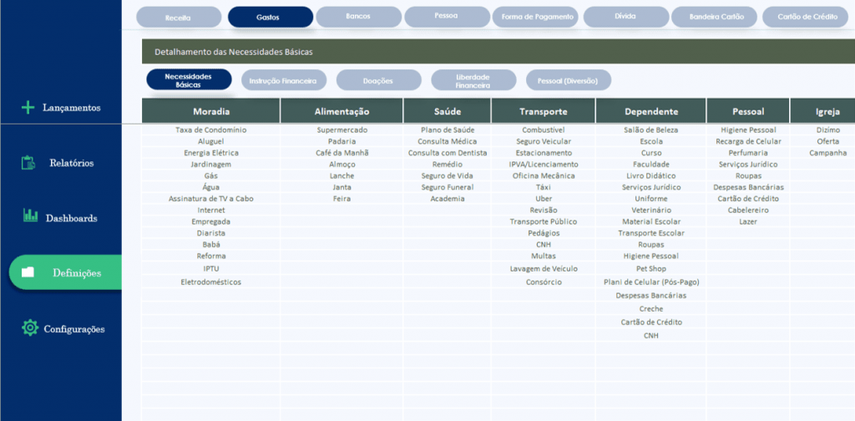Click the bar chart icon for Dashboards

(x=31, y=215)
